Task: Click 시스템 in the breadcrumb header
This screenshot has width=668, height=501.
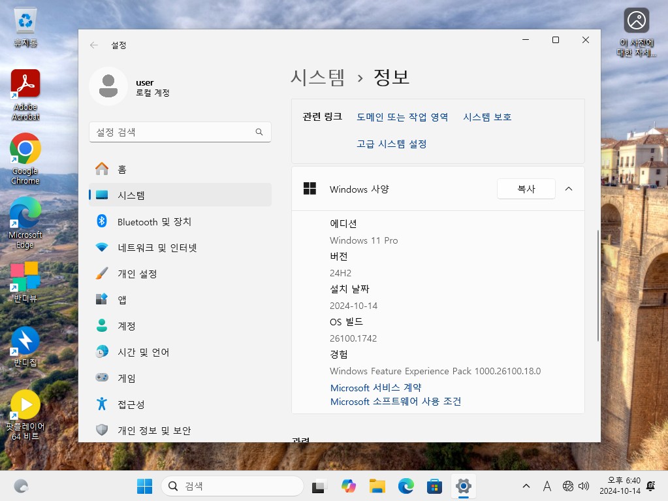Action: coord(317,77)
